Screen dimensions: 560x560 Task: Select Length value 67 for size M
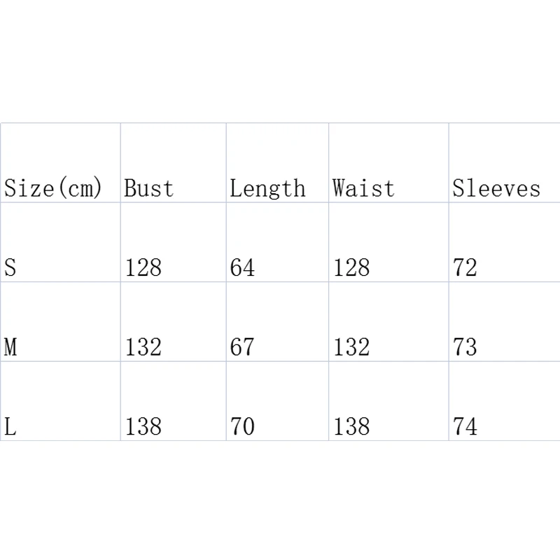(242, 346)
